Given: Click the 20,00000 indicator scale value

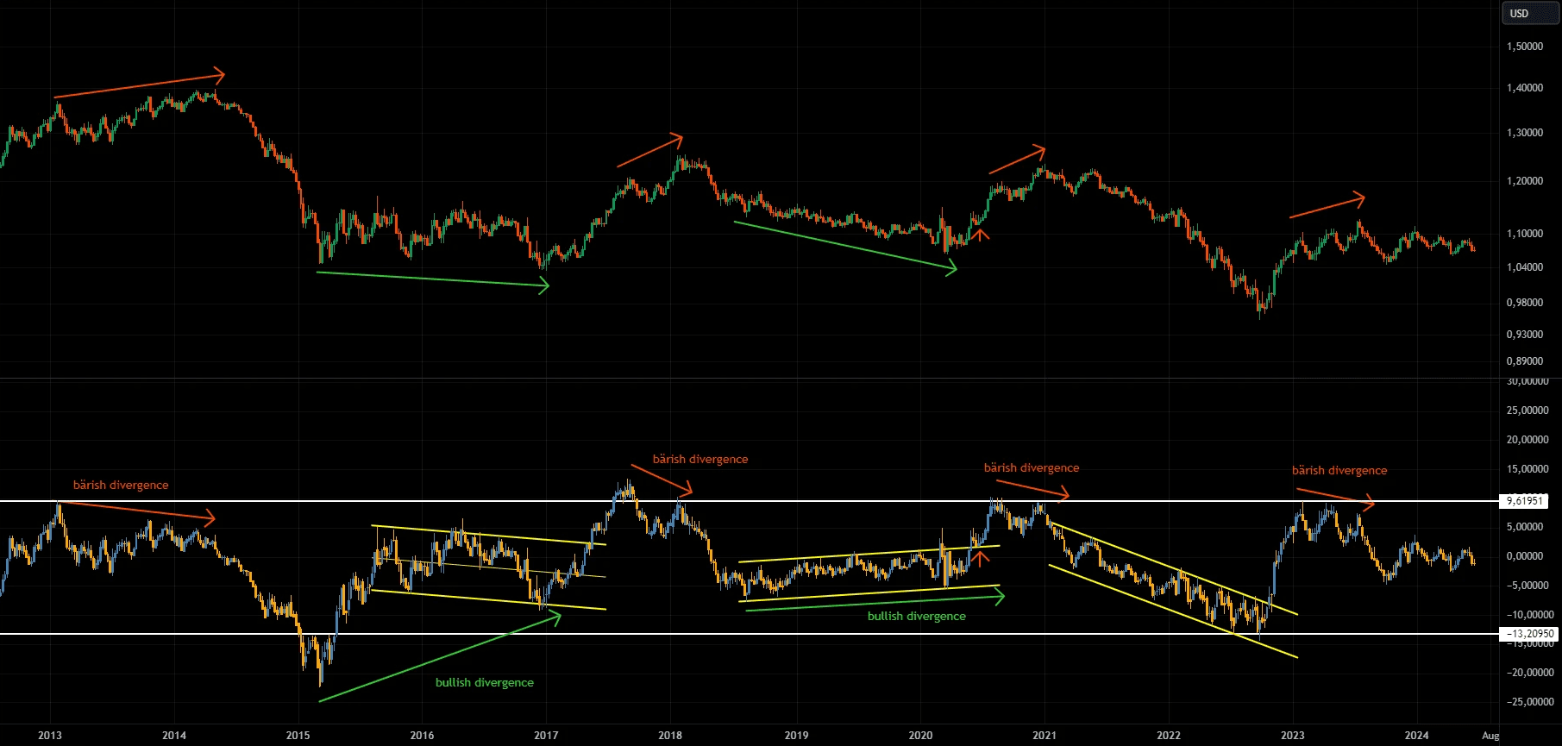Looking at the screenshot, I should [x=1527, y=440].
